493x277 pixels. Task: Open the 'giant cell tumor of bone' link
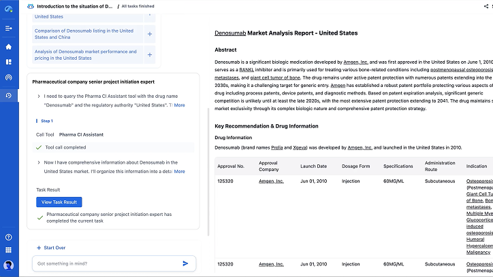point(275,77)
